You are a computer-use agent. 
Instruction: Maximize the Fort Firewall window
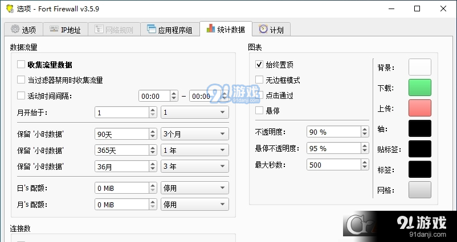[x=417, y=9]
